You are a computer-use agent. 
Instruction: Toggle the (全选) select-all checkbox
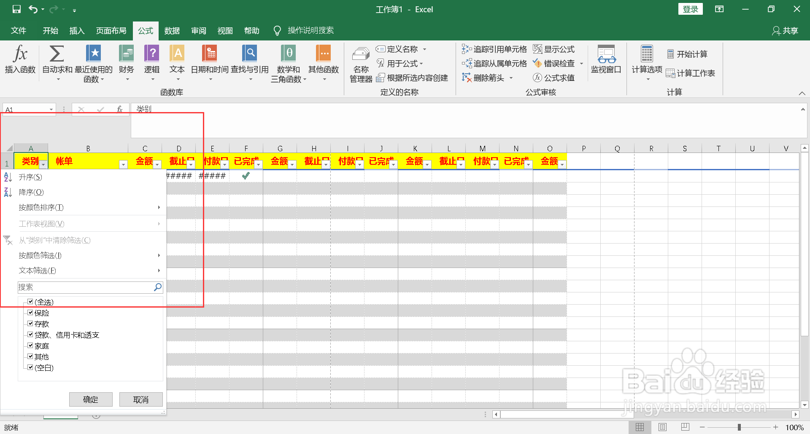30,301
